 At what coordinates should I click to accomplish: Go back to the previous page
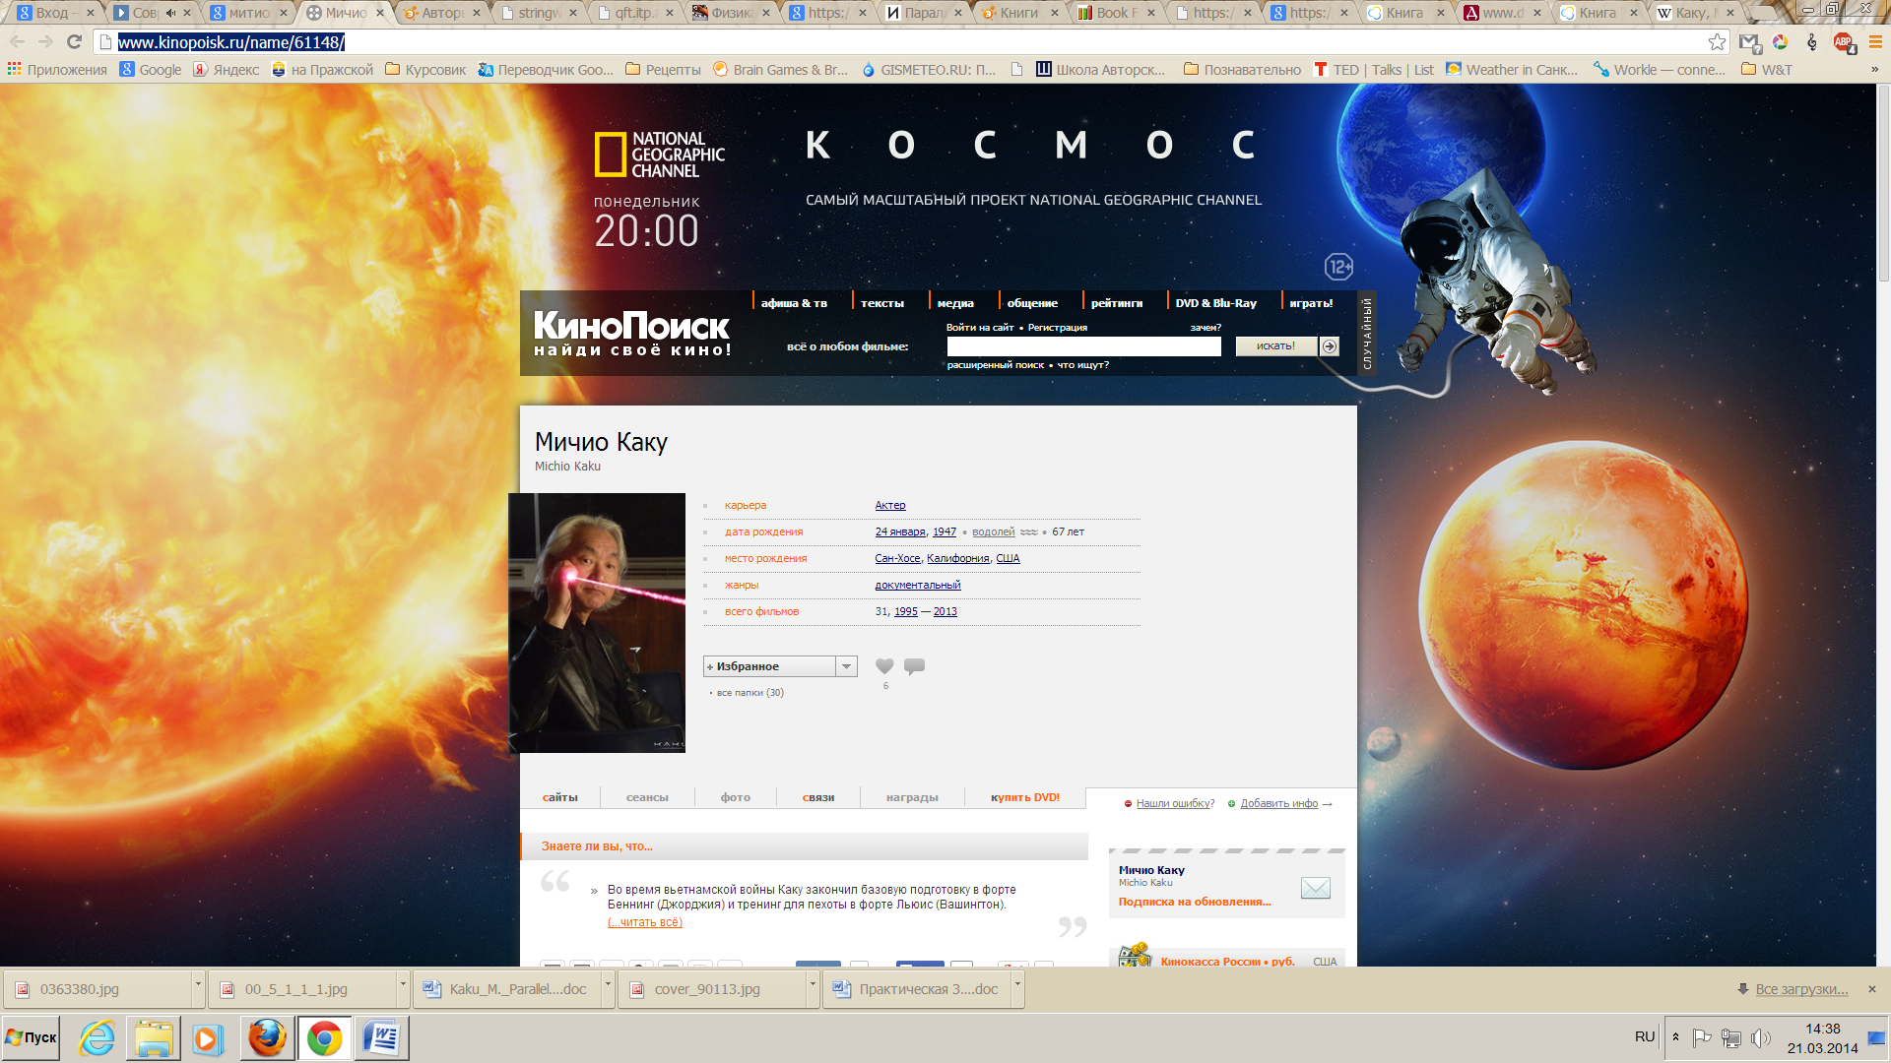[17, 42]
